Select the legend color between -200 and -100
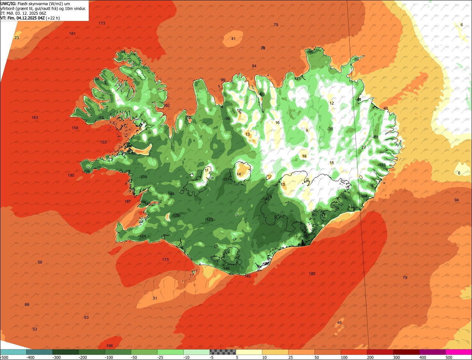Image resolution: width=472 pixels, height=360 pixels. [91, 352]
